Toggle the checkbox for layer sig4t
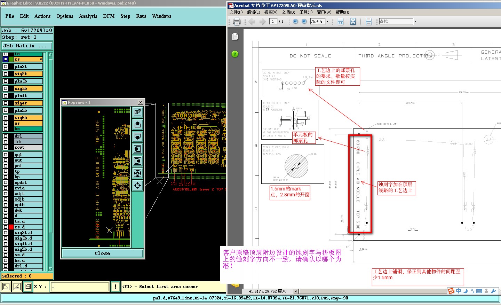501x305 pixels. click(6, 103)
